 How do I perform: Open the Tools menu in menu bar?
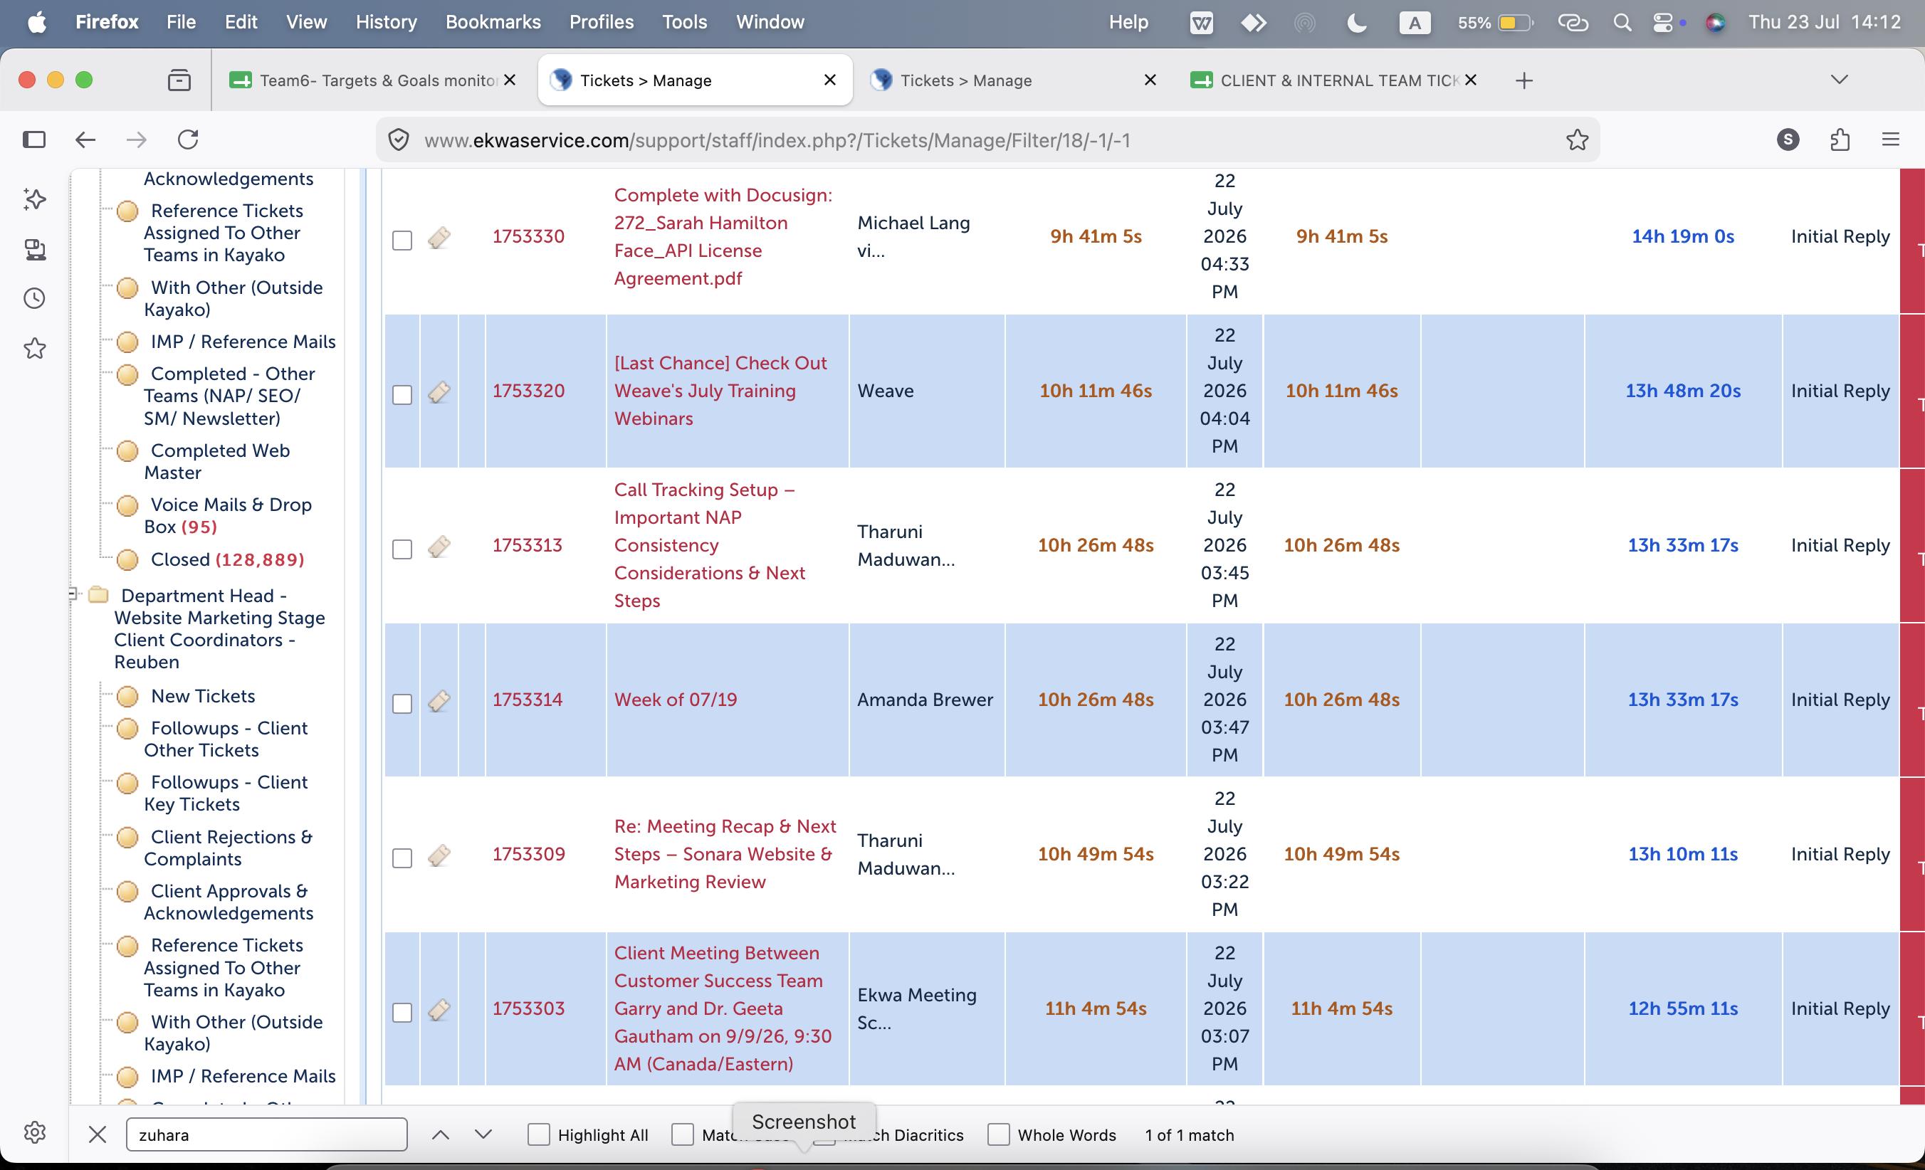click(684, 22)
